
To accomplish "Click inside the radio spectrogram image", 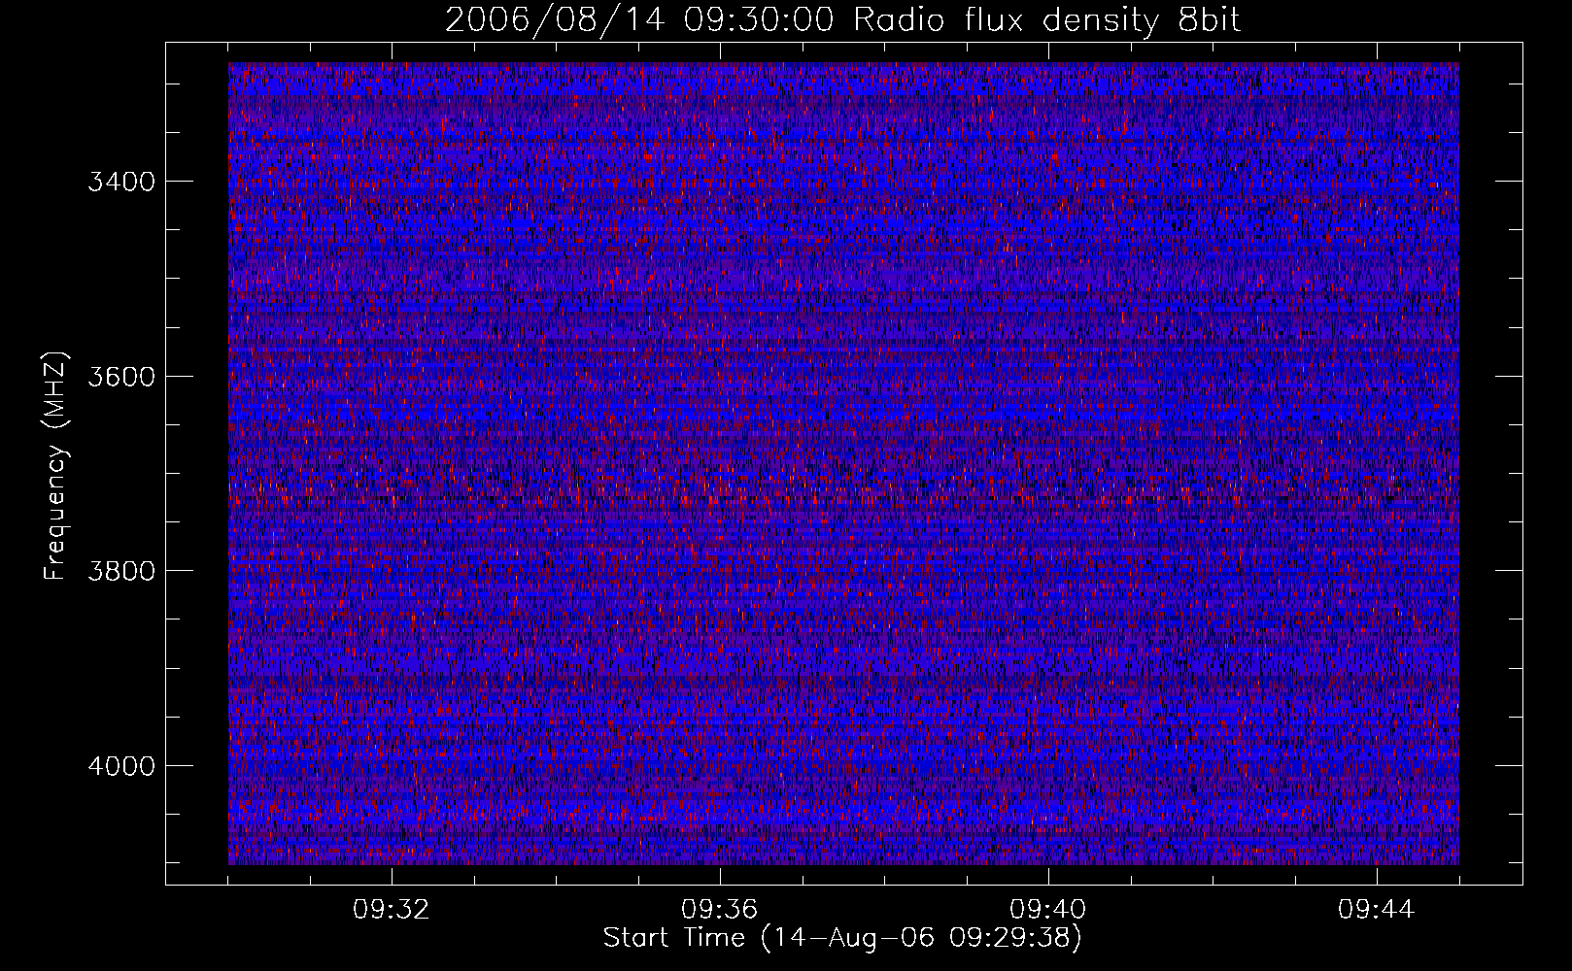I will [x=843, y=463].
